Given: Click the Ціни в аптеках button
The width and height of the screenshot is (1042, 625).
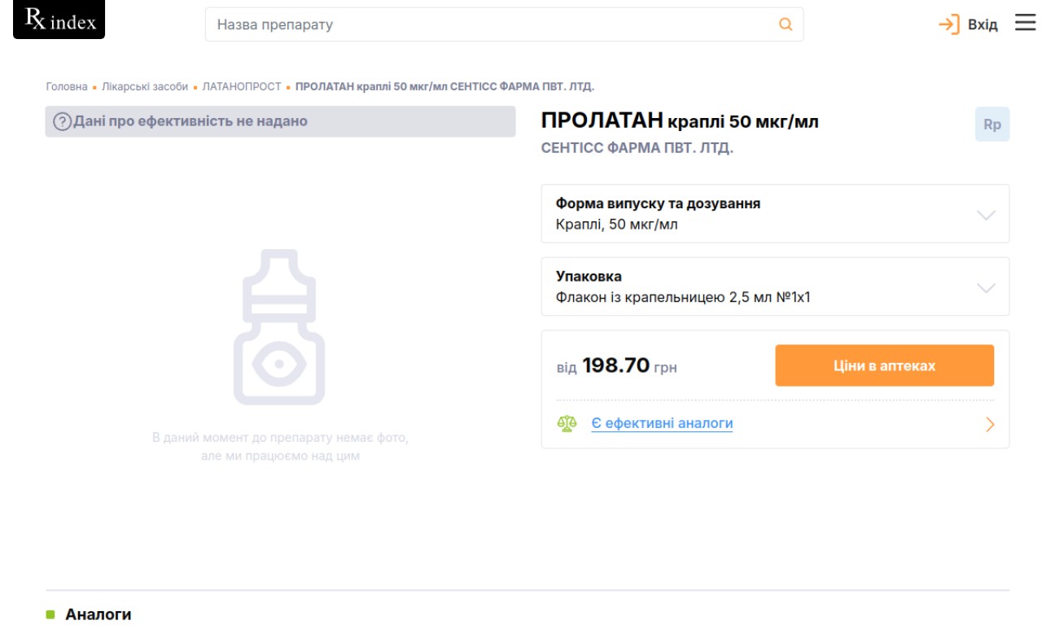Looking at the screenshot, I should coord(884,365).
